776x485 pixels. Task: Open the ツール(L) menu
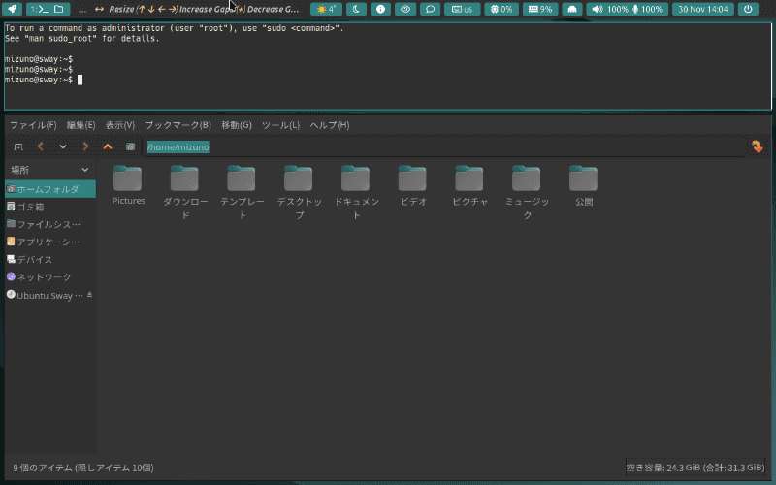pyautogui.click(x=280, y=125)
